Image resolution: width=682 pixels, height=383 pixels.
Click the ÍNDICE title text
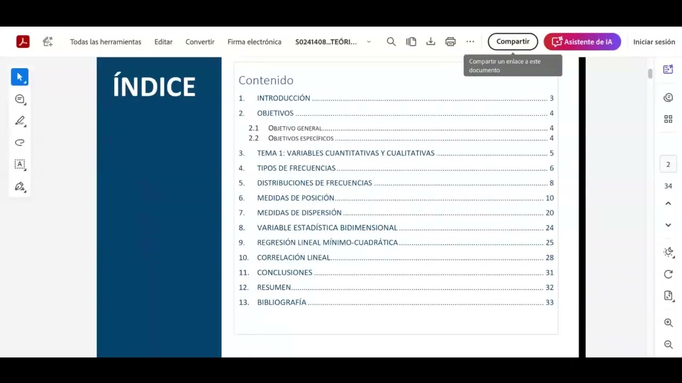154,86
